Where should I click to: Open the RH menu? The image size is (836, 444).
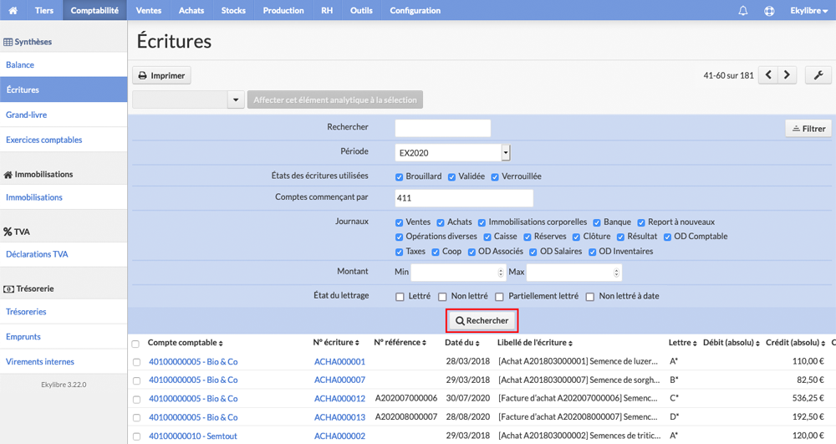click(x=327, y=10)
